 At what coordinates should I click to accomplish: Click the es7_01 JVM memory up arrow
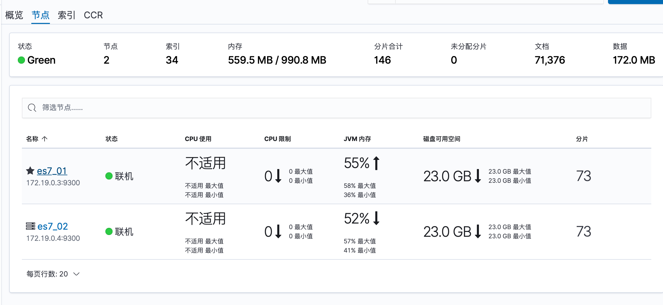(376, 163)
